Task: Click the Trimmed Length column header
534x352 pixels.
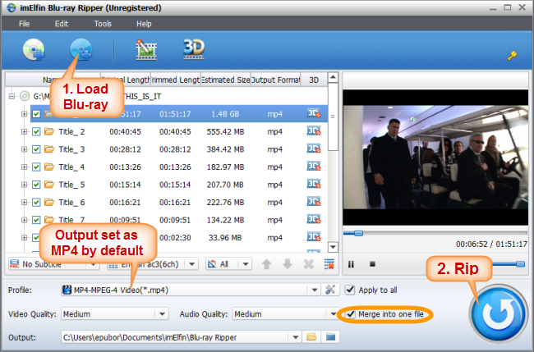Action: [x=175, y=80]
